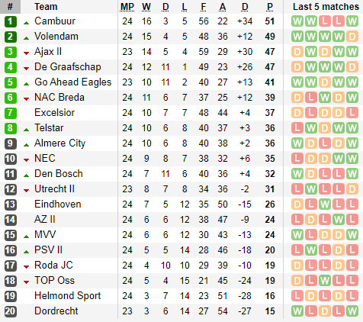Sort table by MP column header
Viewport: 363px width, 322px height.
click(x=127, y=7)
